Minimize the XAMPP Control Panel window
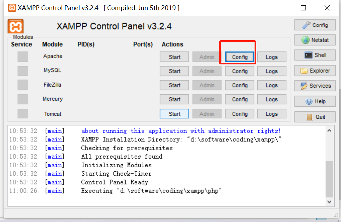 280,8
